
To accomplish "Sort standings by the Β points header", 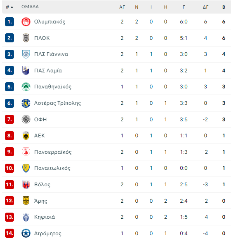I will (224, 7).
